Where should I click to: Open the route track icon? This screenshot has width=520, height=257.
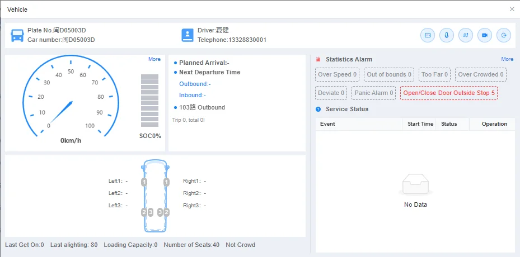pos(466,35)
